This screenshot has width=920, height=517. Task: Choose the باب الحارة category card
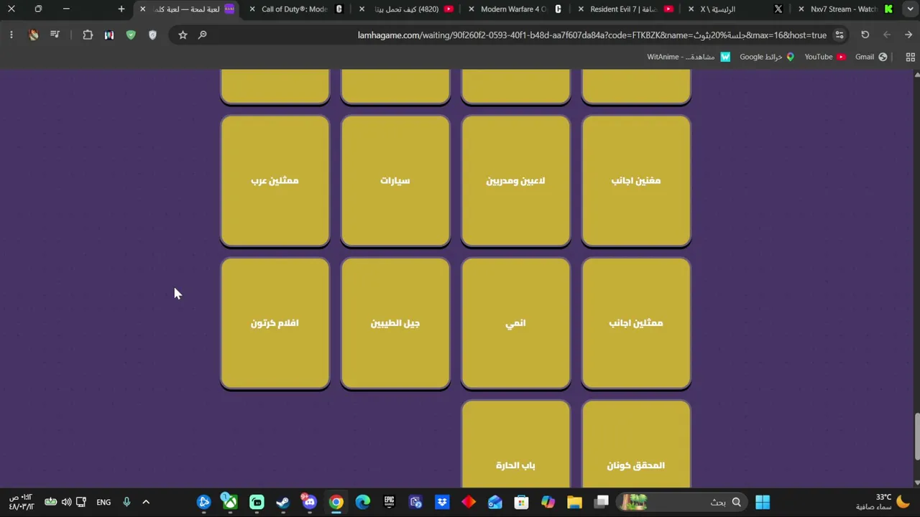pyautogui.click(x=516, y=445)
